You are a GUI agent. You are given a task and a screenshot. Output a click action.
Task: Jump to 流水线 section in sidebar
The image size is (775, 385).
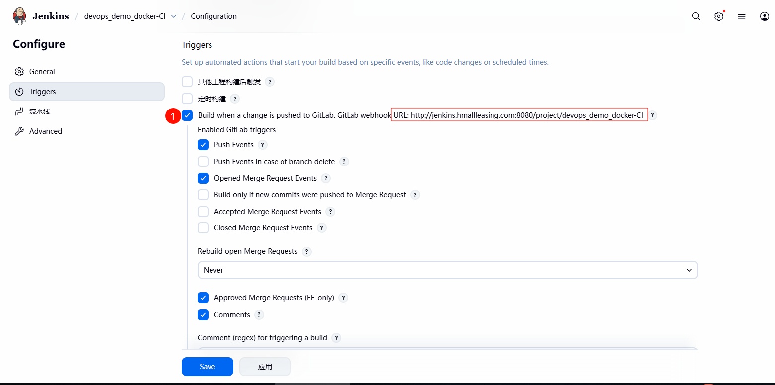40,111
